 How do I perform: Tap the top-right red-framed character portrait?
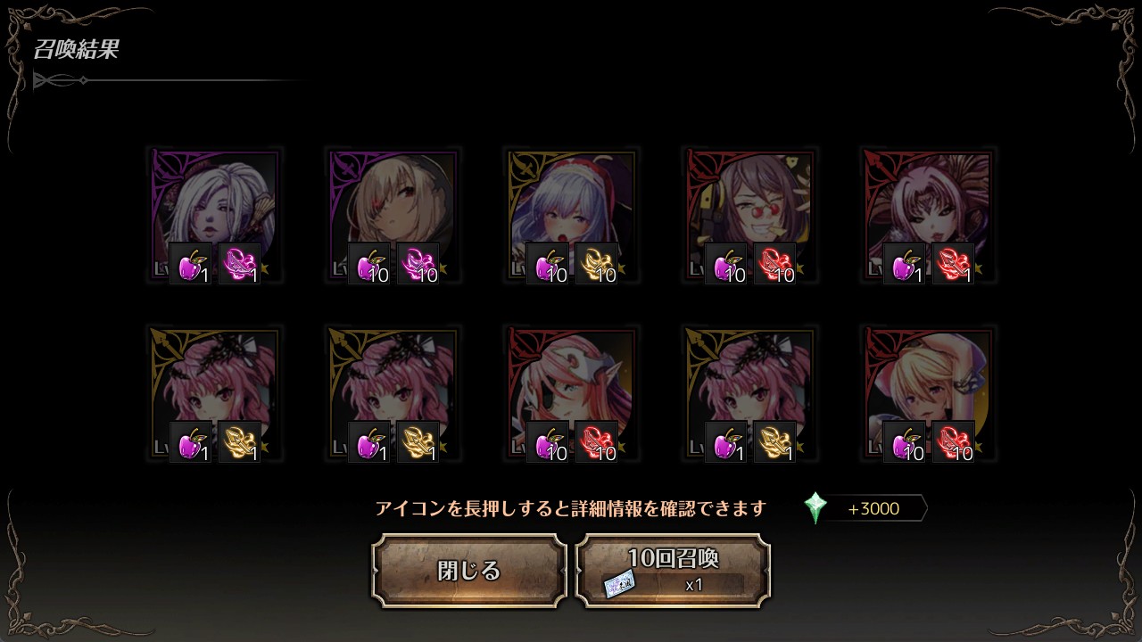928,215
